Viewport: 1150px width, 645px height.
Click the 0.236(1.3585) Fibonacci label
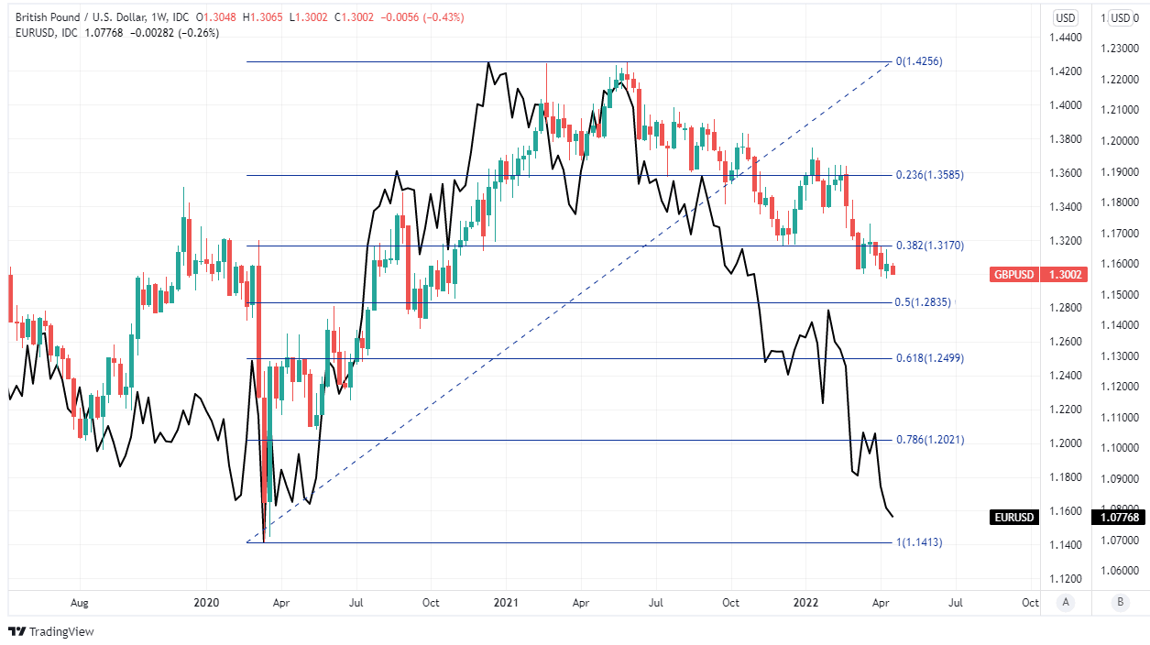pos(929,174)
